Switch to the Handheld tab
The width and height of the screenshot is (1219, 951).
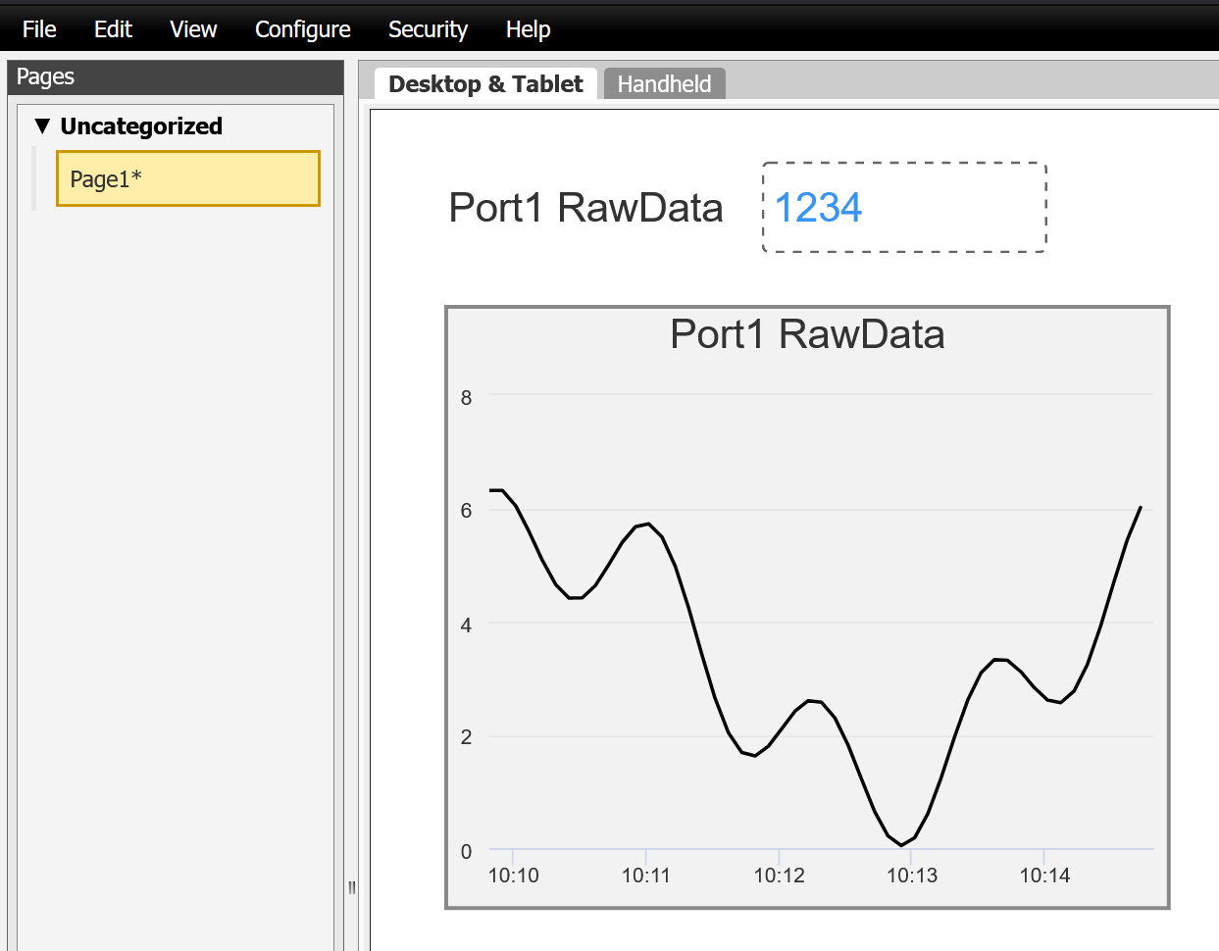664,83
